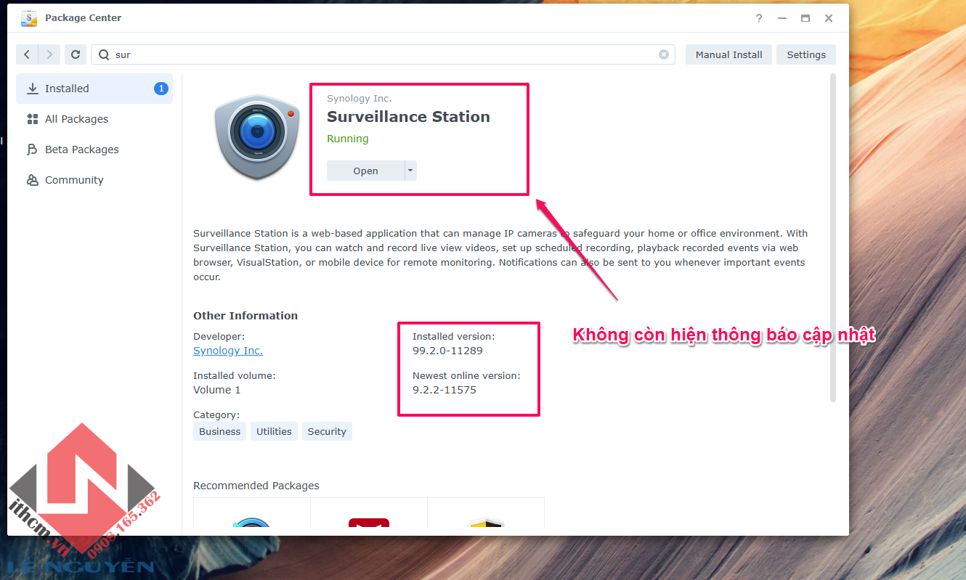Image resolution: width=966 pixels, height=580 pixels.
Task: Filter by the Business category tag
Action: 219,431
